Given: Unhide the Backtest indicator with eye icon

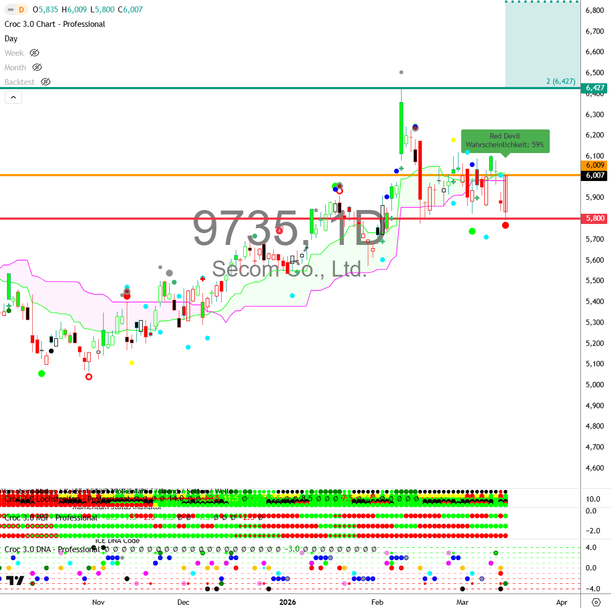Looking at the screenshot, I should [x=46, y=82].
